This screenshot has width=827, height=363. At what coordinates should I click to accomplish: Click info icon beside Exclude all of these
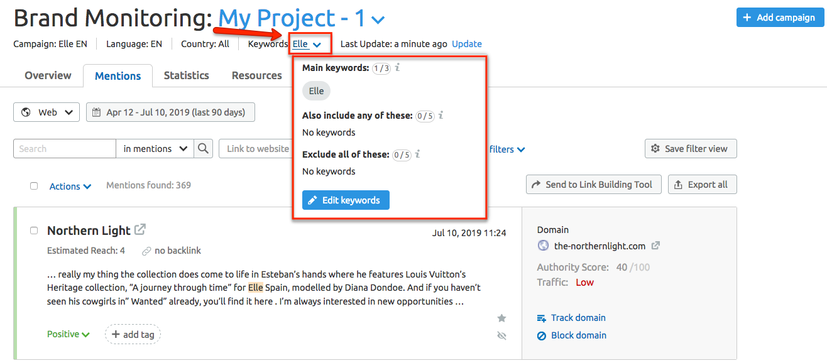[x=418, y=154]
